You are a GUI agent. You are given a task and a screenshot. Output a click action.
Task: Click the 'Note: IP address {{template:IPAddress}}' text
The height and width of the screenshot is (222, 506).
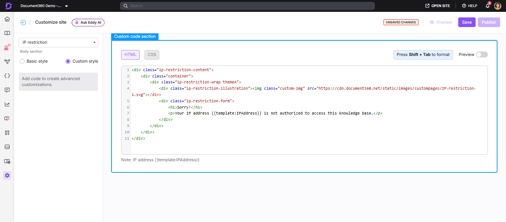160,160
